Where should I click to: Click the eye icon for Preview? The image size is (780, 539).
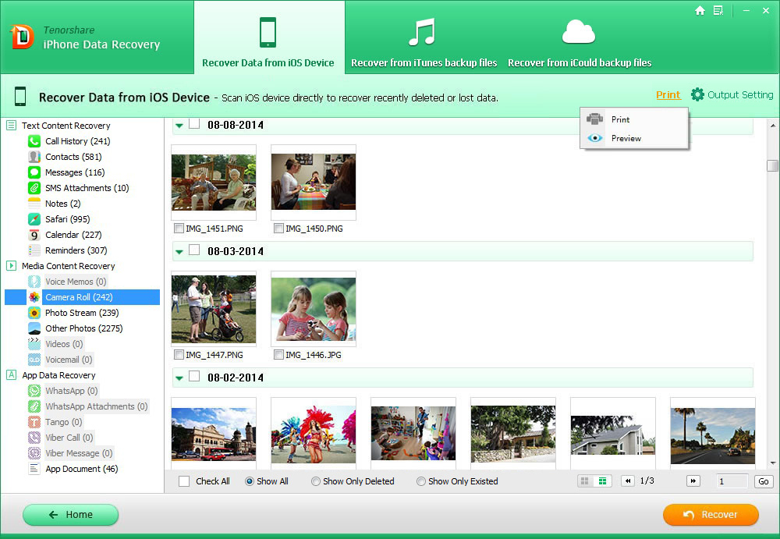click(594, 138)
